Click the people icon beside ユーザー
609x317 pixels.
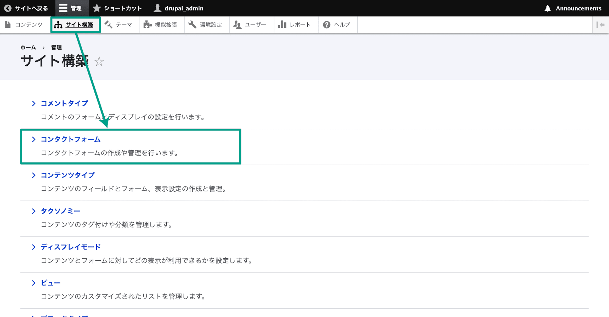click(237, 25)
